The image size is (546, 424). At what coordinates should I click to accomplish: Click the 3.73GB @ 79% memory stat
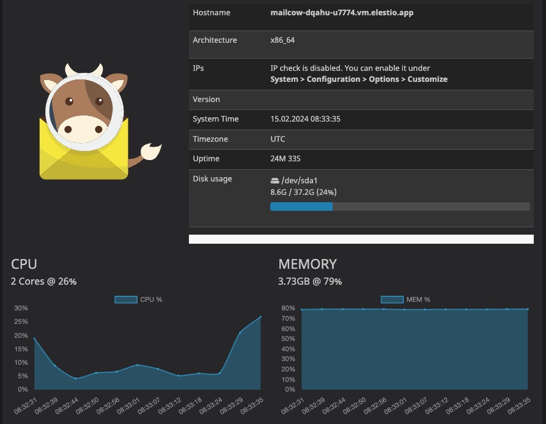[309, 282]
